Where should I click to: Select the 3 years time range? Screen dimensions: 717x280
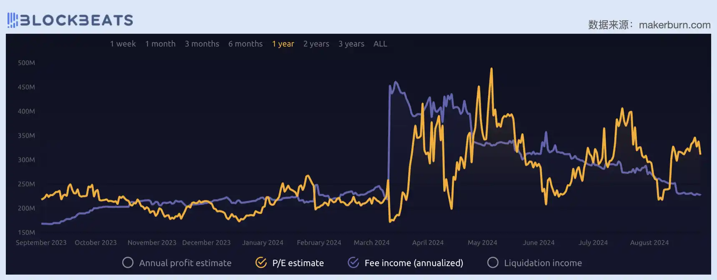tap(351, 44)
